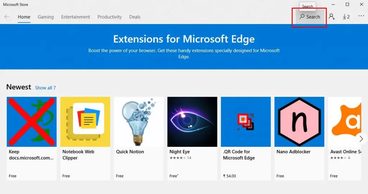Open Night Eye app icon
The width and height of the screenshot is (368, 194).
[x=192, y=122]
